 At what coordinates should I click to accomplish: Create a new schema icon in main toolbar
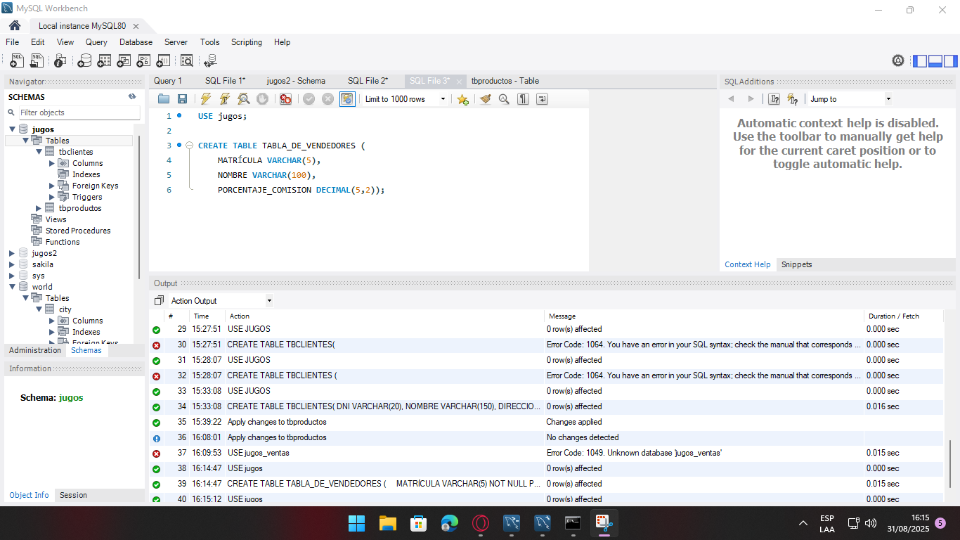click(84, 61)
